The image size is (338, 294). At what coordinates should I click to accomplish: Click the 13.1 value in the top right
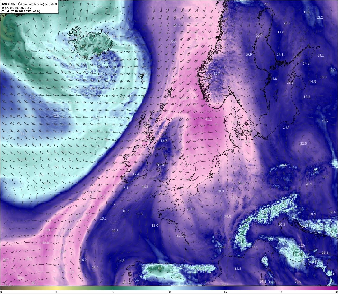click(307, 12)
